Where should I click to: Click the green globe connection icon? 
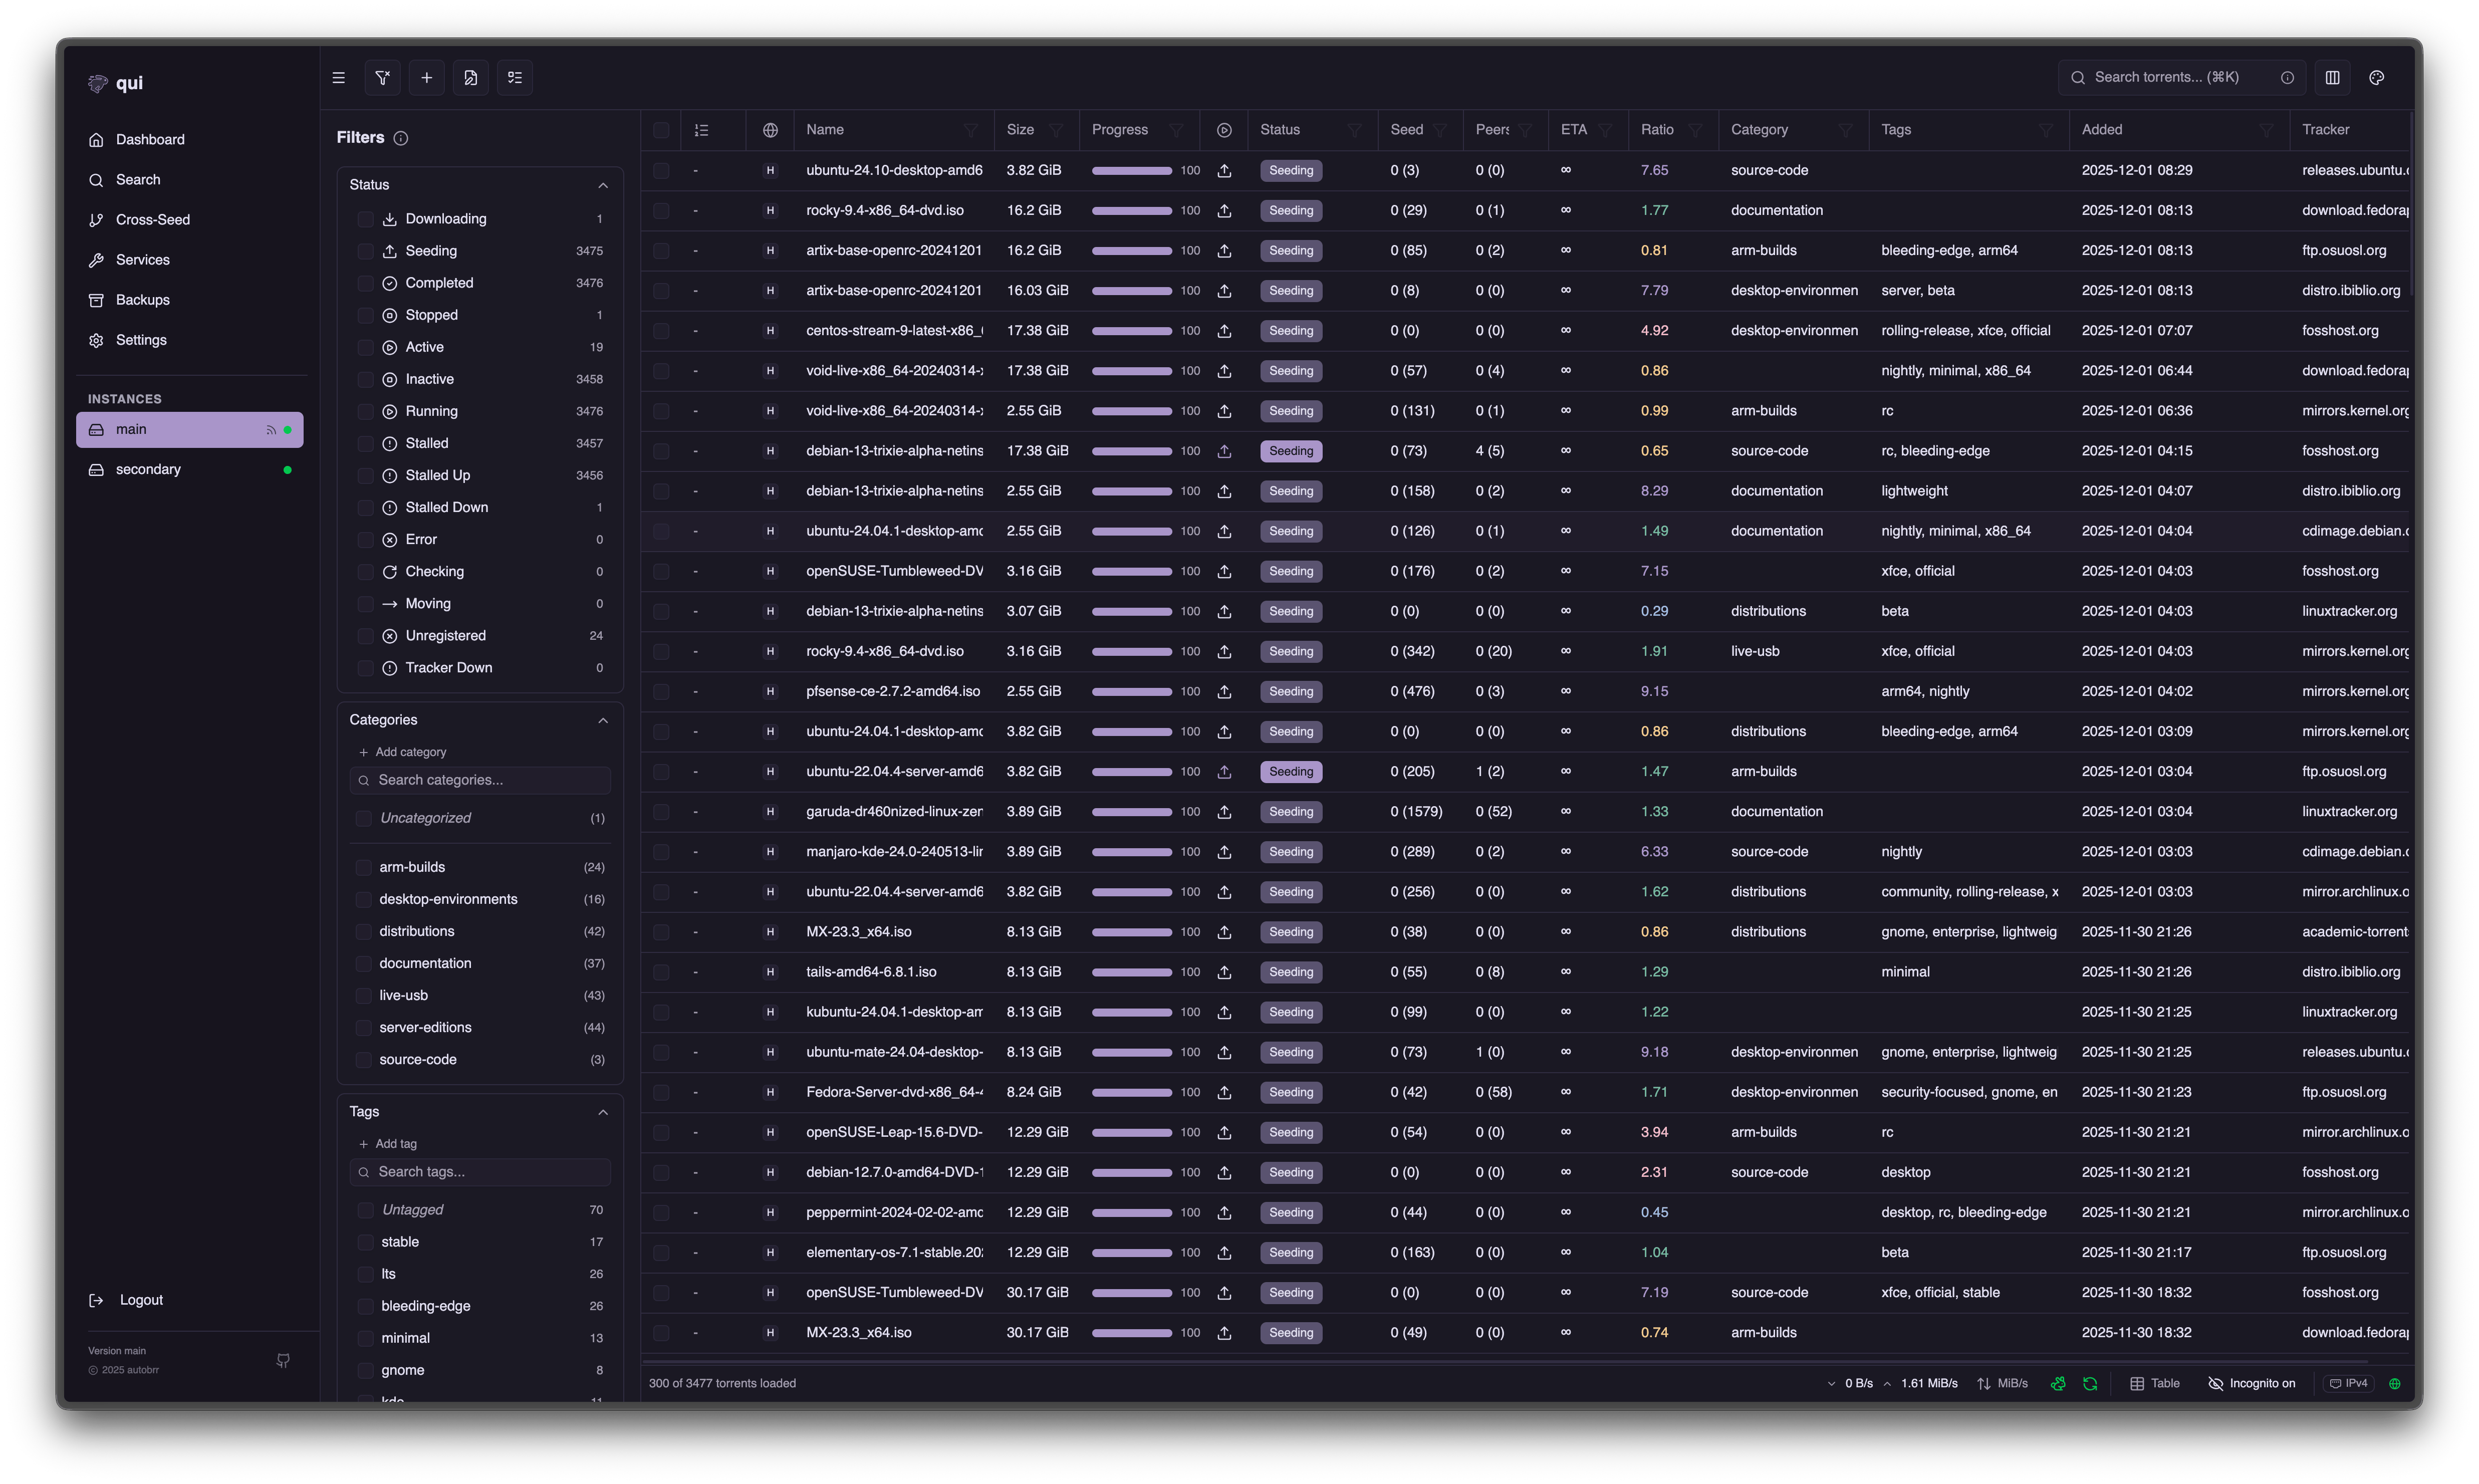tap(2395, 1384)
